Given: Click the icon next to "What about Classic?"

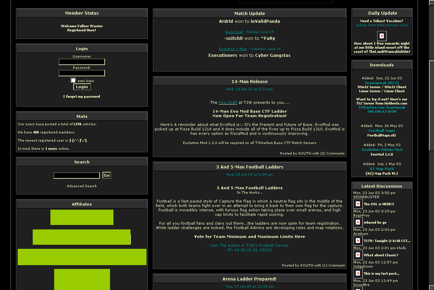Looking at the screenshot, I should pos(358,255).
